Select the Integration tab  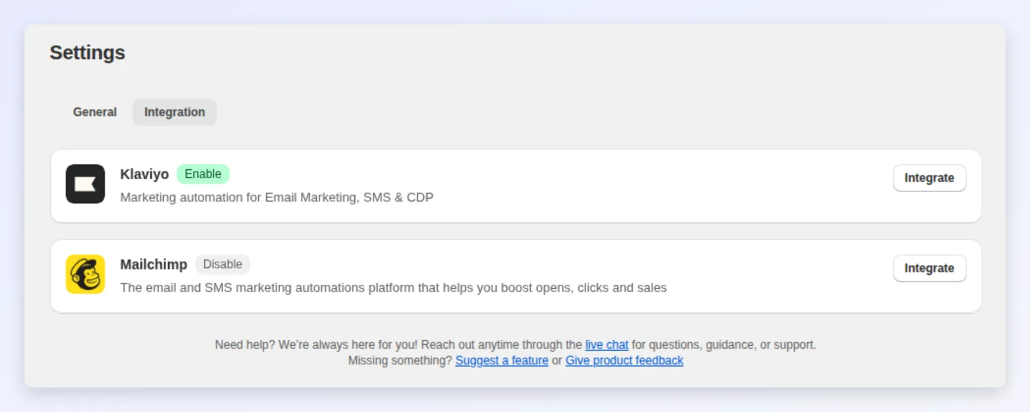[175, 112]
